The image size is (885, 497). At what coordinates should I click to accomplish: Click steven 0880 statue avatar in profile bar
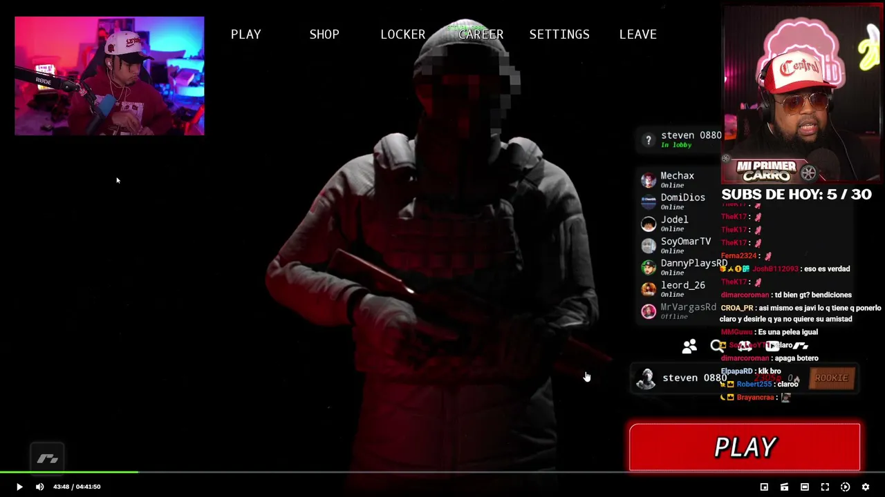tap(646, 378)
